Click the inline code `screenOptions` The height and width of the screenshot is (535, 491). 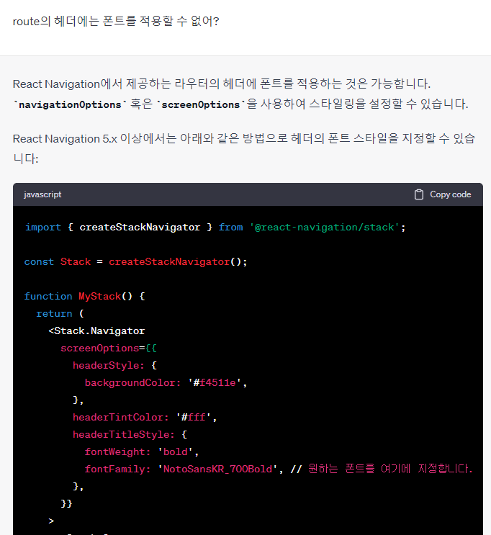point(201,104)
